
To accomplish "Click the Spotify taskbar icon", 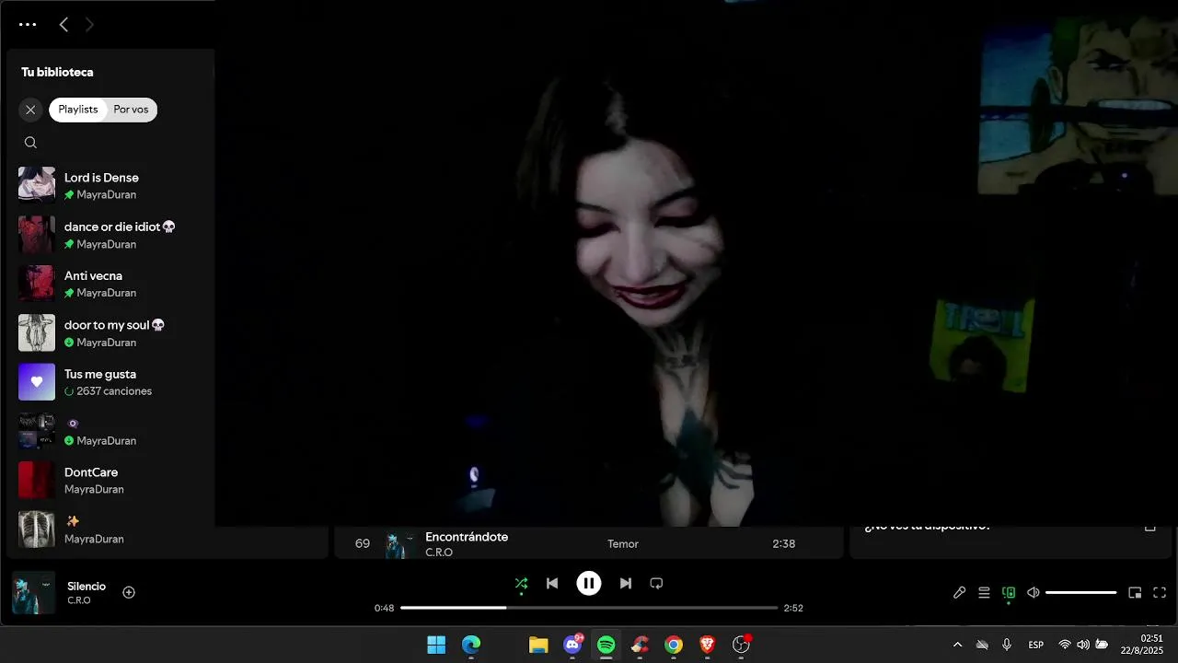I will click(606, 645).
